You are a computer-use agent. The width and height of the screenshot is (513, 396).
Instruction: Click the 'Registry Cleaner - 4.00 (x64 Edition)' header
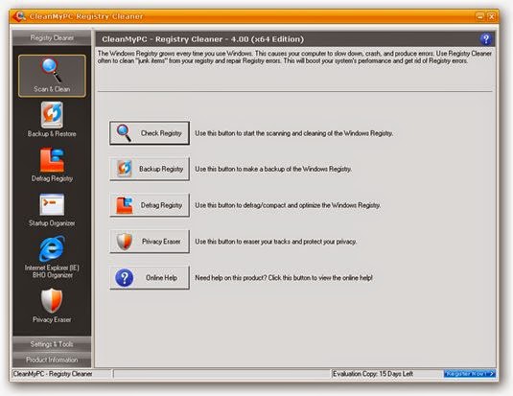(203, 39)
